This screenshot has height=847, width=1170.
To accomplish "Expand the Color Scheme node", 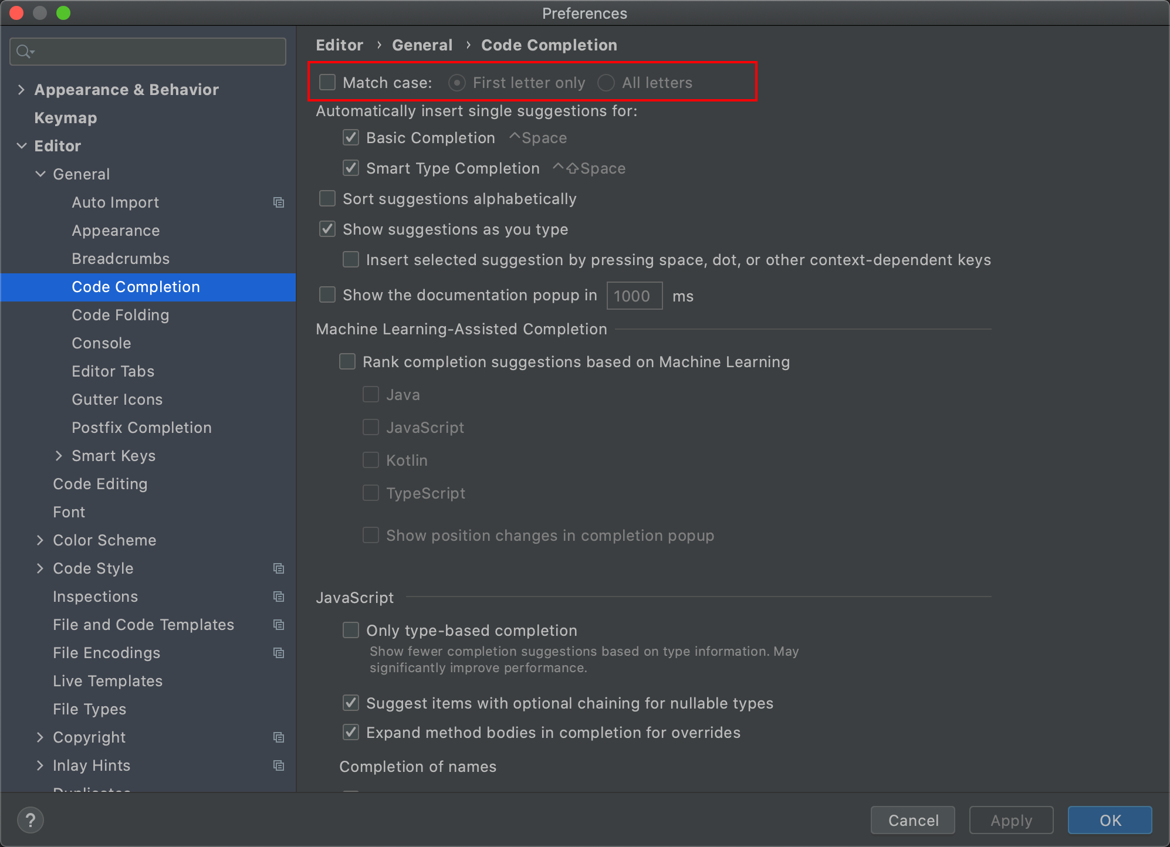I will tap(40, 540).
